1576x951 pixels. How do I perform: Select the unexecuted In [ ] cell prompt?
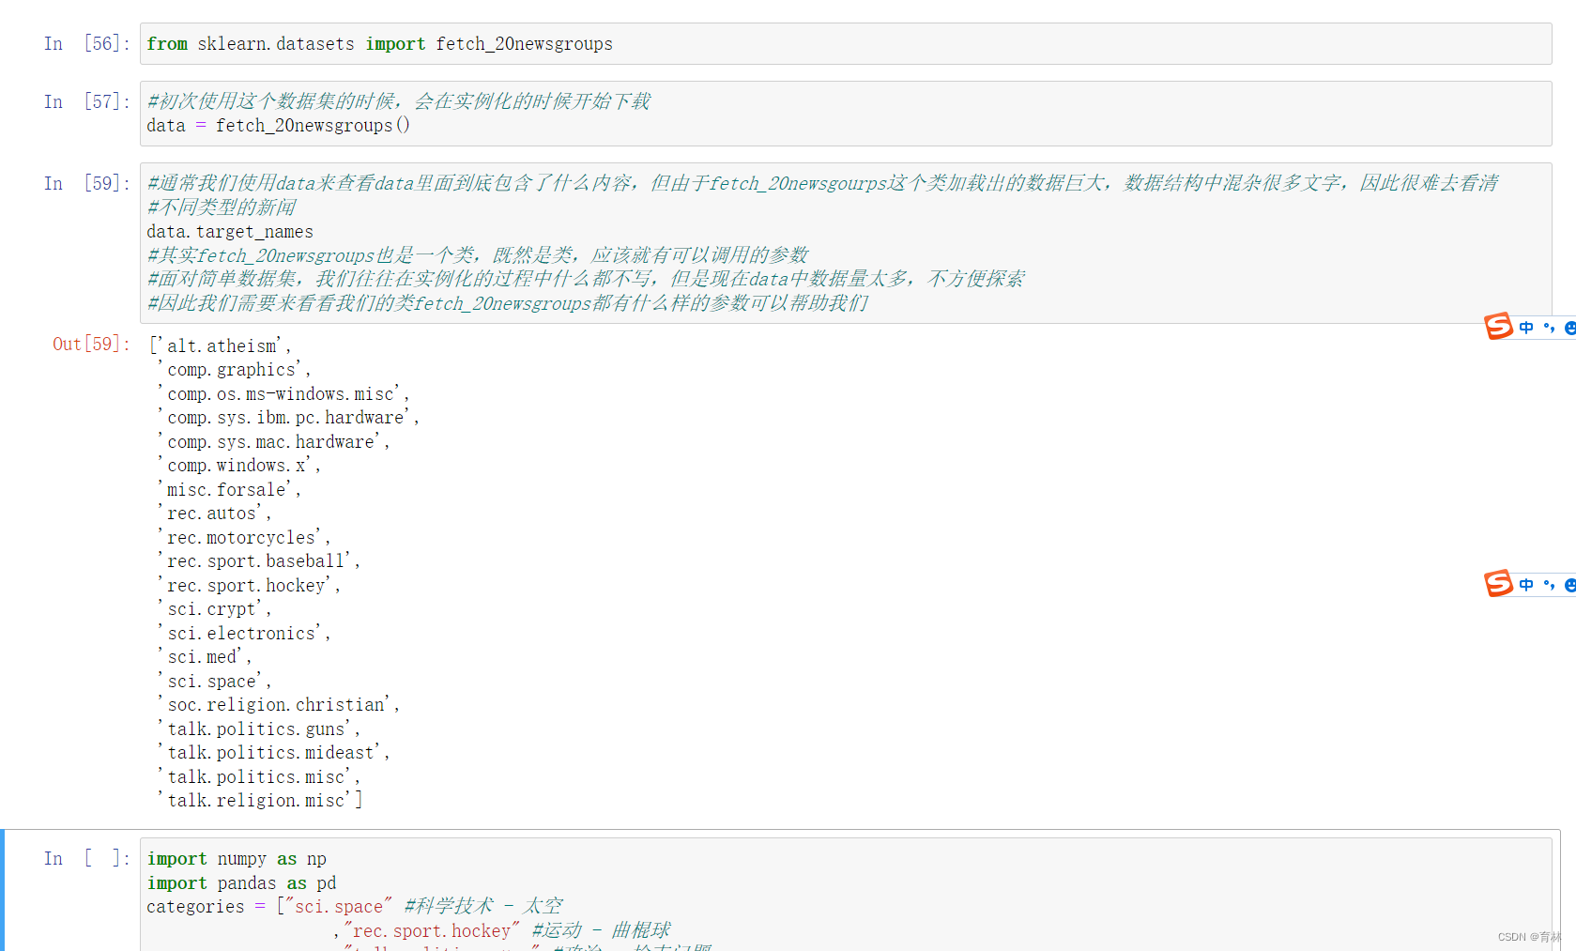click(x=86, y=859)
